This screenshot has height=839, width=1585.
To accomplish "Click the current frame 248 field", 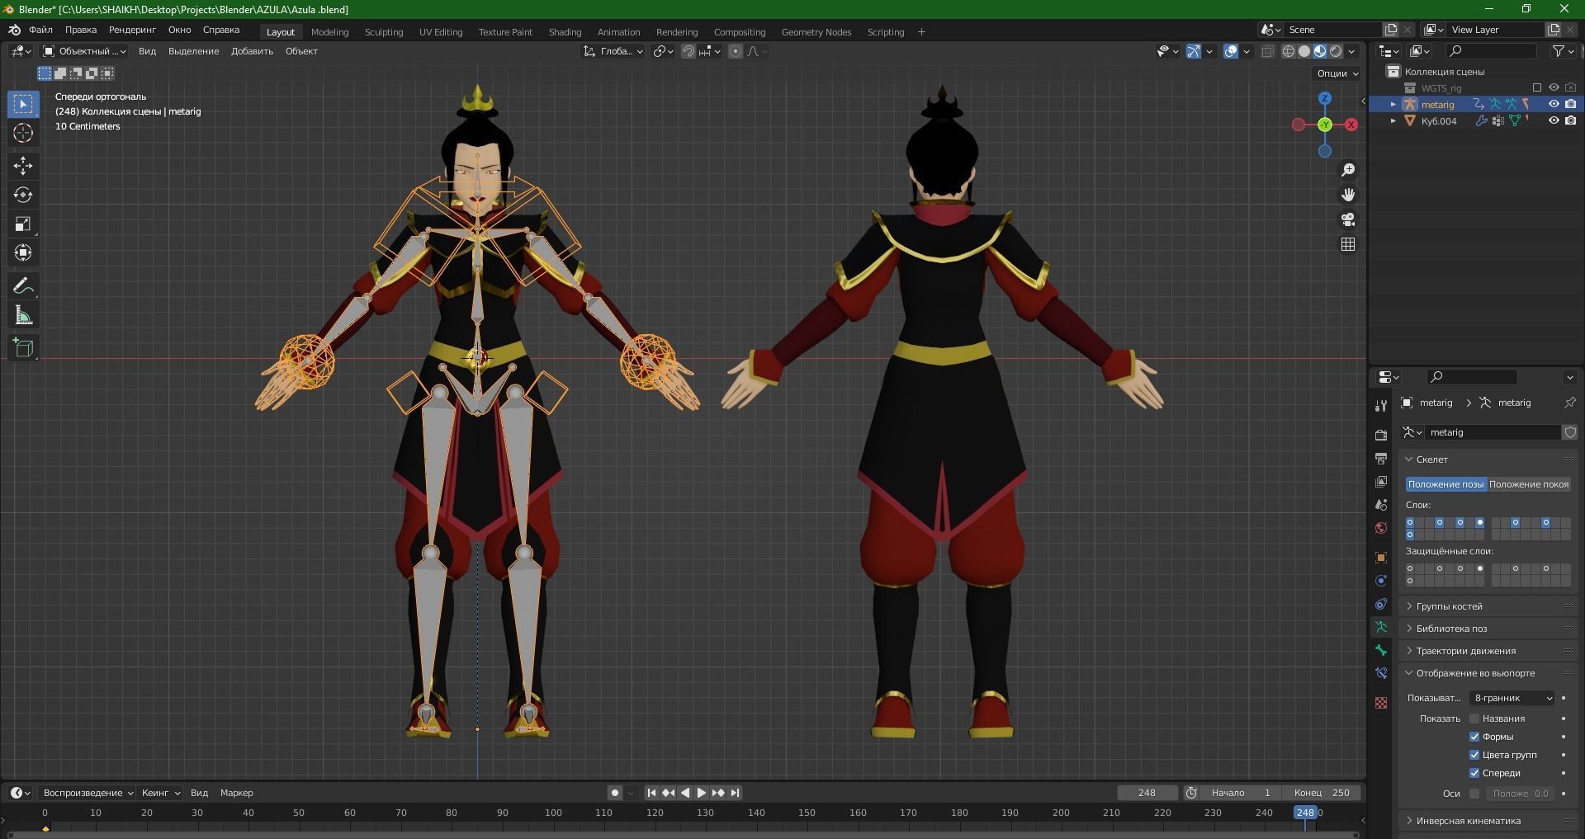I will (x=1147, y=793).
